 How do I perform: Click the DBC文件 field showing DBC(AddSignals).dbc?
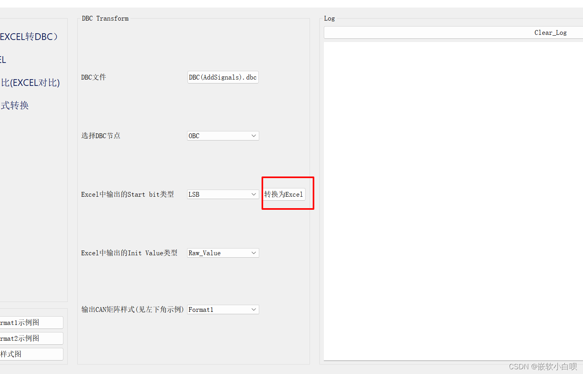pyautogui.click(x=222, y=77)
